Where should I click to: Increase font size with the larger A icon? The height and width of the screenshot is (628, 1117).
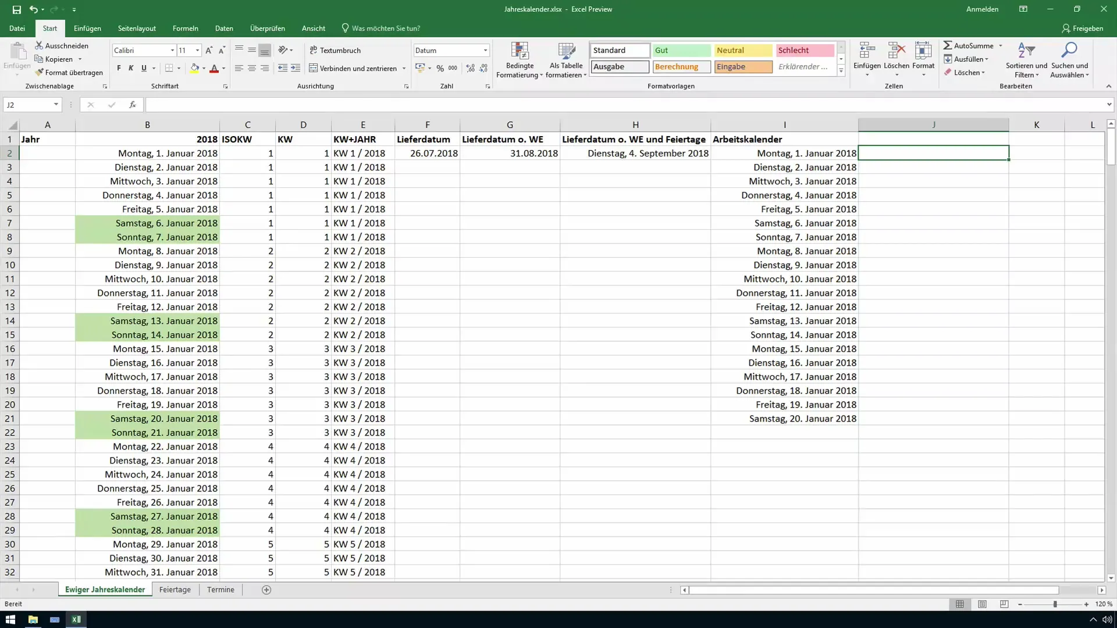(x=209, y=51)
